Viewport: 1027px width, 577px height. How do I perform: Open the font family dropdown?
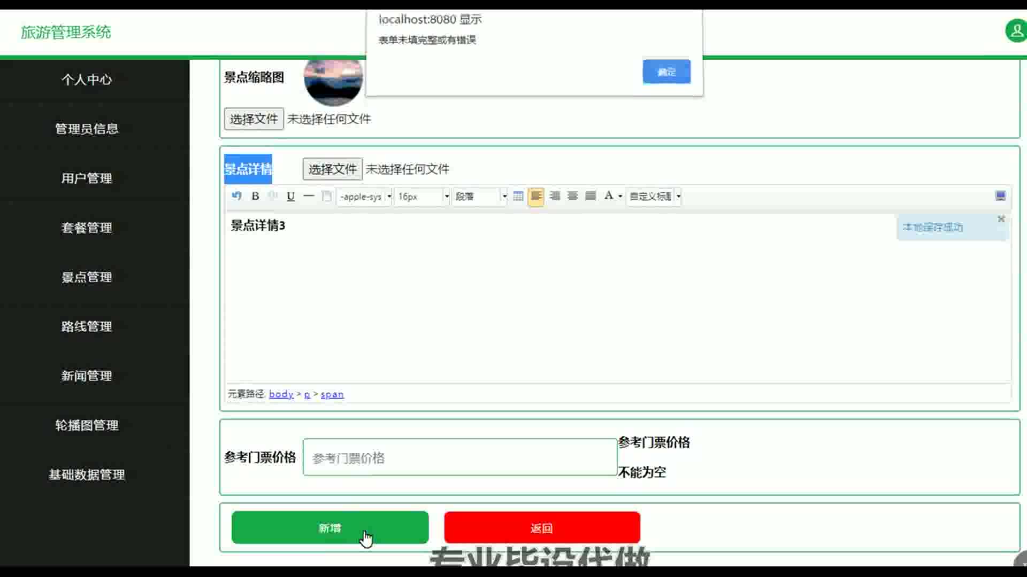(364, 197)
